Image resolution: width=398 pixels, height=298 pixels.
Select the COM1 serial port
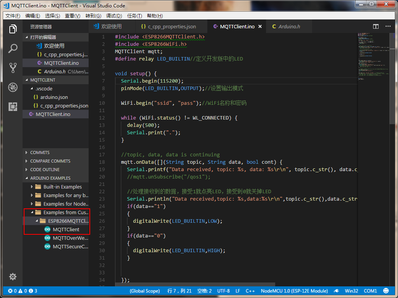pyautogui.click(x=370, y=291)
